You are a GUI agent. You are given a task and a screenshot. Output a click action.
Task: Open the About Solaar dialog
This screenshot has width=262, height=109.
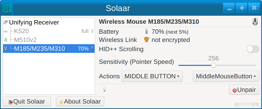(x=80, y=102)
